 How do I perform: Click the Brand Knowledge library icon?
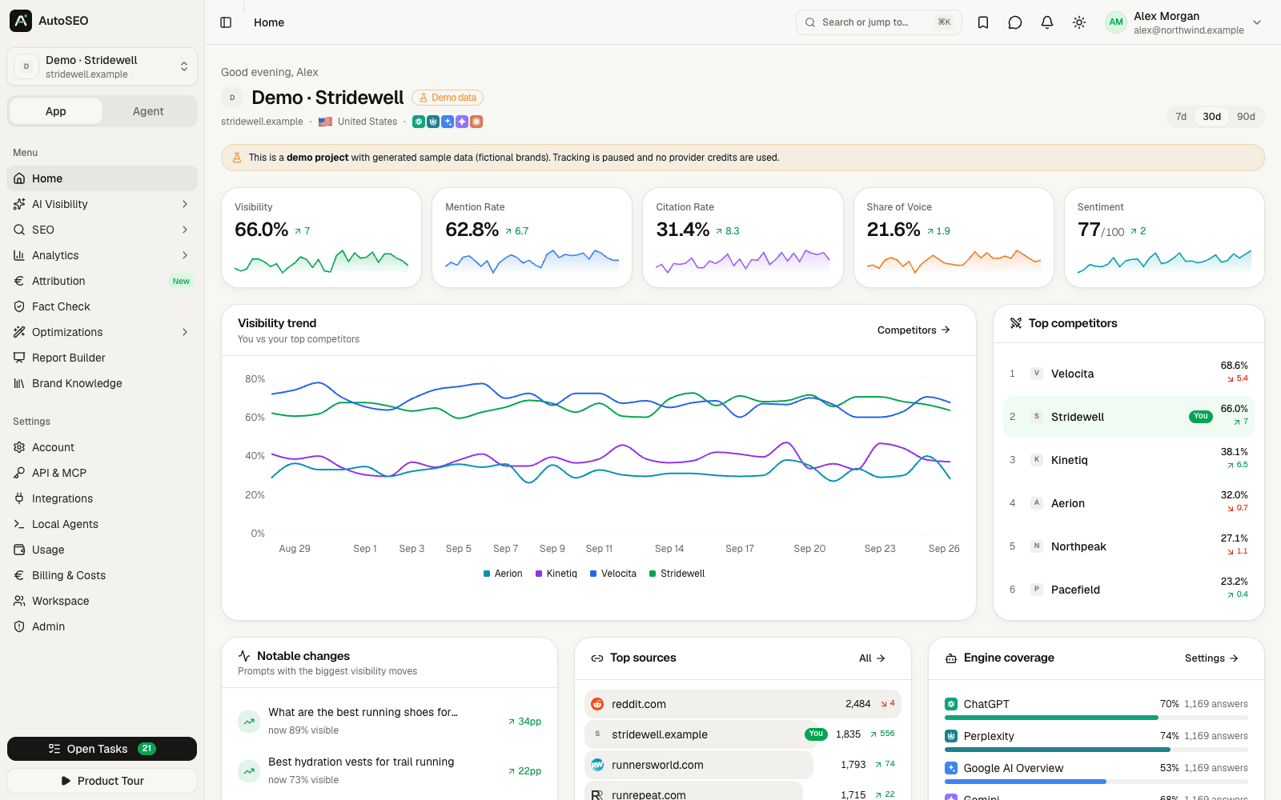click(19, 383)
